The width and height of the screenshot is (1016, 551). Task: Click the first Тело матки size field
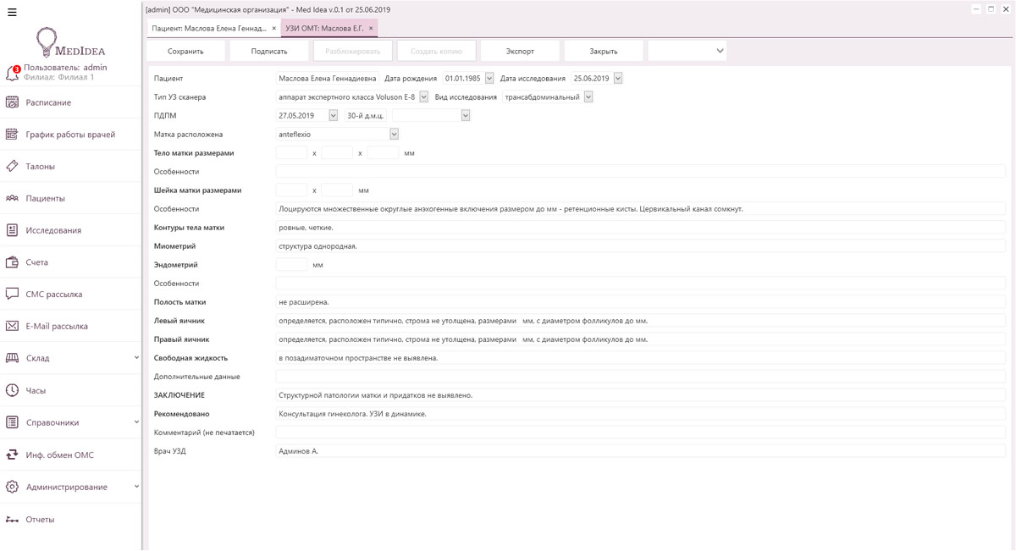292,153
